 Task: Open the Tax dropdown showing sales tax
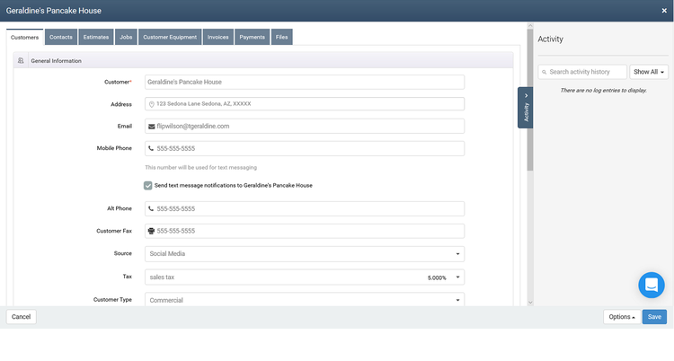305,277
